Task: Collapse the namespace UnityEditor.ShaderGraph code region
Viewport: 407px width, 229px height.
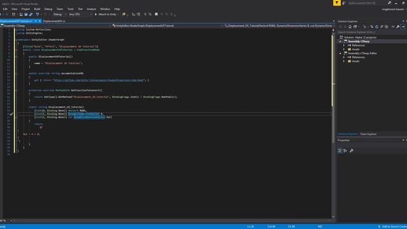Action: [x=16, y=39]
